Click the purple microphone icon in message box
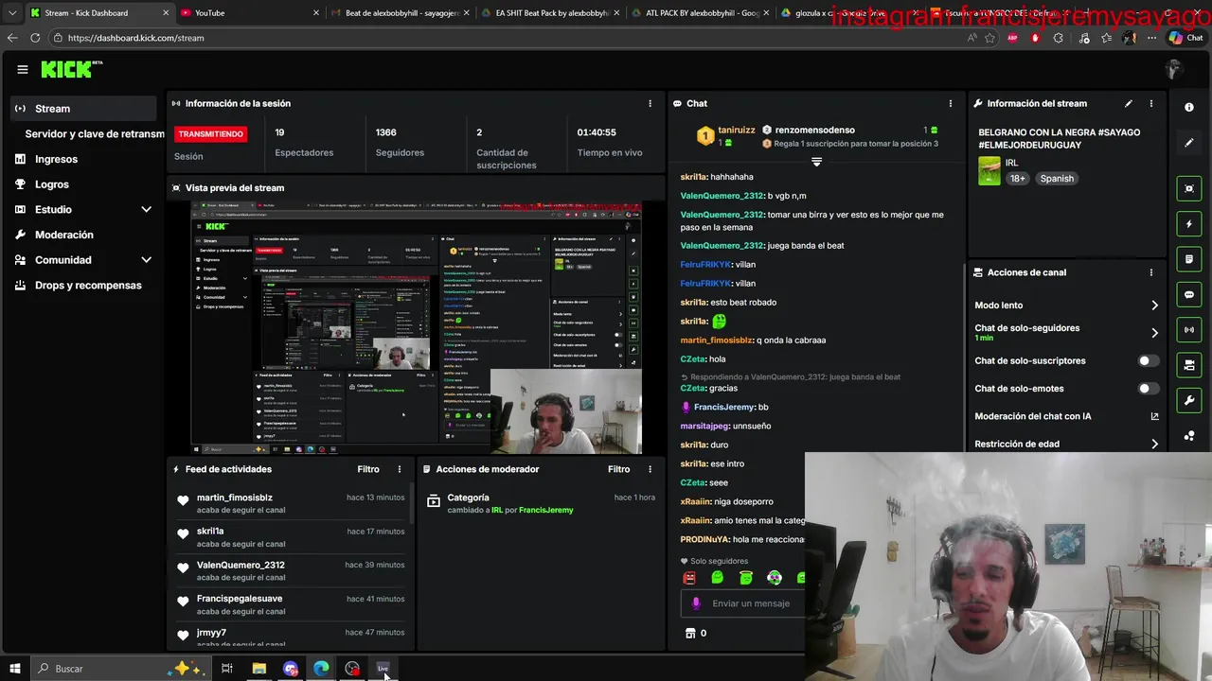1212x681 pixels. [696, 603]
